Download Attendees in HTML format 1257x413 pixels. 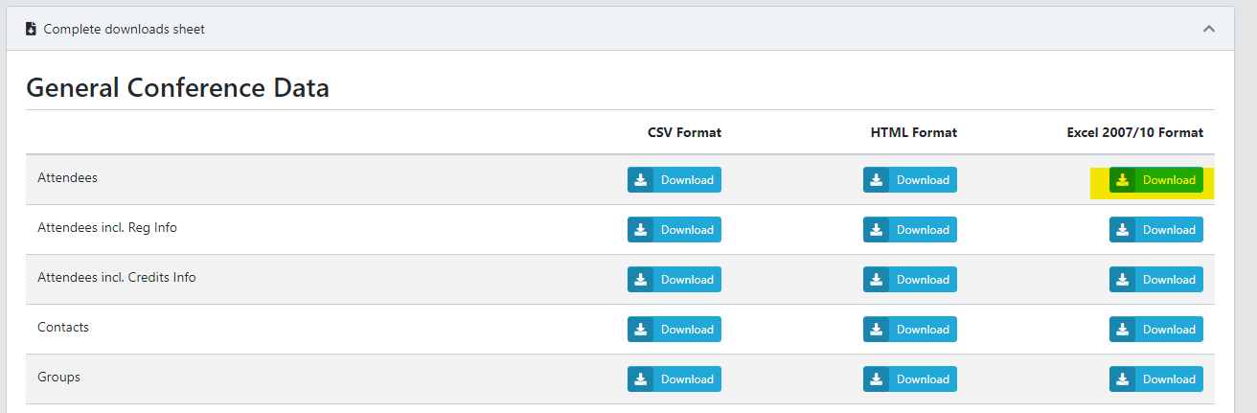[x=910, y=180]
